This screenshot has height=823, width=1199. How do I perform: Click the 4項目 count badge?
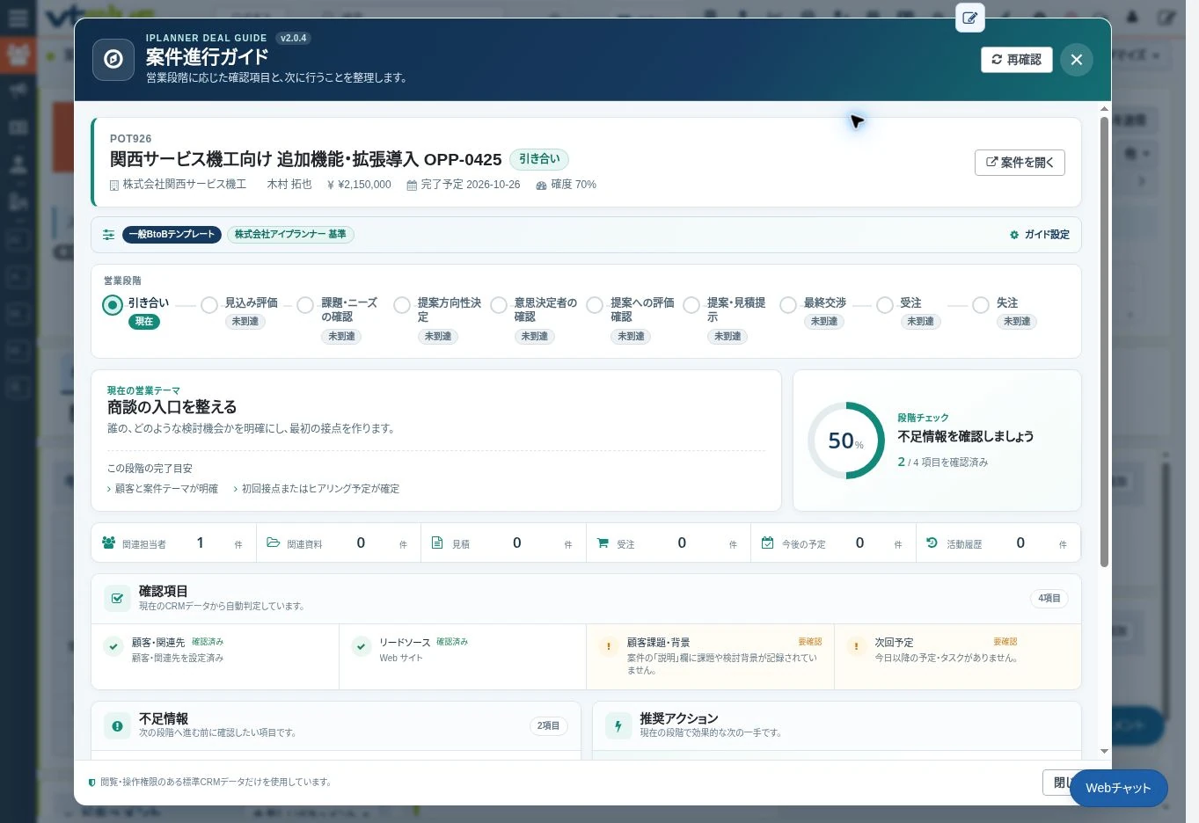click(1049, 599)
